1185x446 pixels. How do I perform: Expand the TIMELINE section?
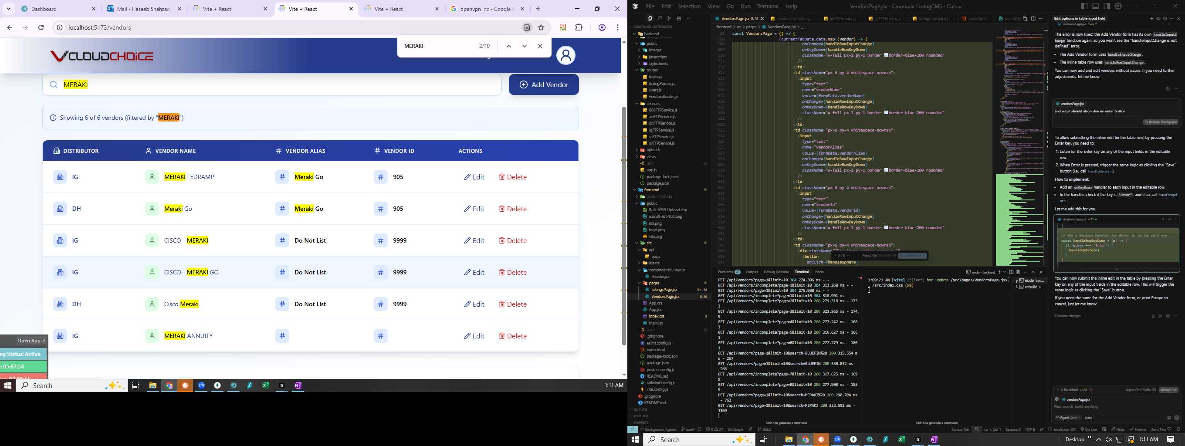tap(641, 416)
